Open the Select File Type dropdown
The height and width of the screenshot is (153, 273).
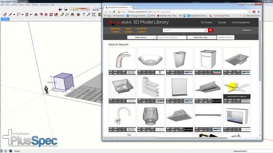pos(202,37)
